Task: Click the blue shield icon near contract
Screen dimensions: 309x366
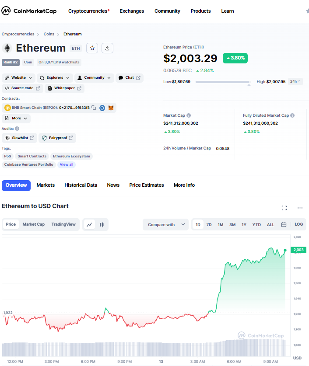Action: [102, 108]
